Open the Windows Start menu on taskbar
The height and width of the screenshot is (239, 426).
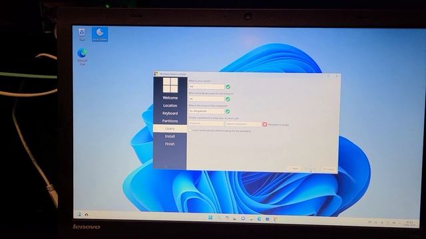(x=210, y=218)
